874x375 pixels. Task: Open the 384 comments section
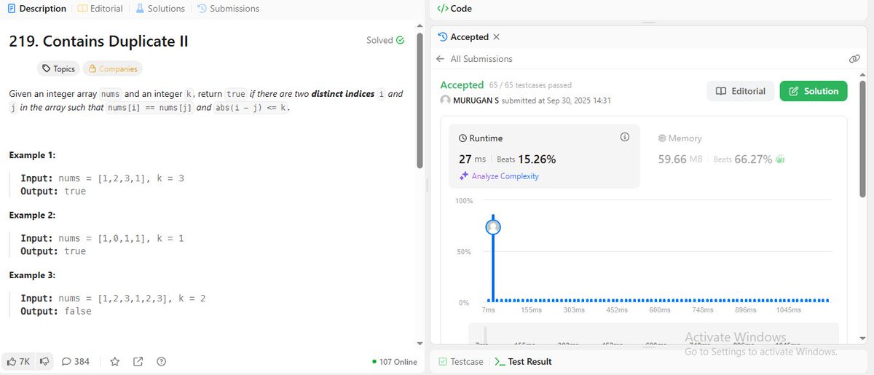[76, 361]
